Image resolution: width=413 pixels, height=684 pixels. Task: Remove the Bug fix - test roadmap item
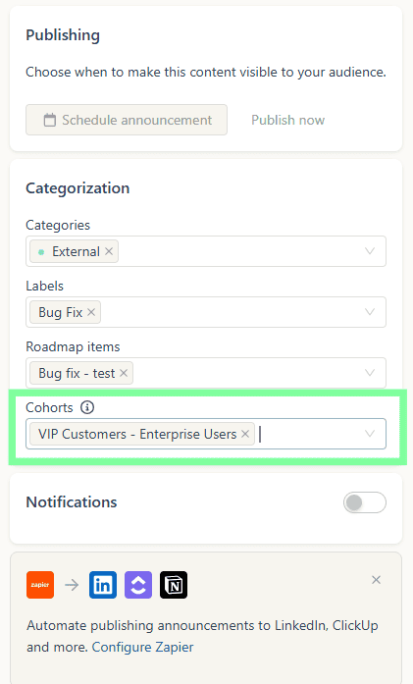pyautogui.click(x=124, y=373)
